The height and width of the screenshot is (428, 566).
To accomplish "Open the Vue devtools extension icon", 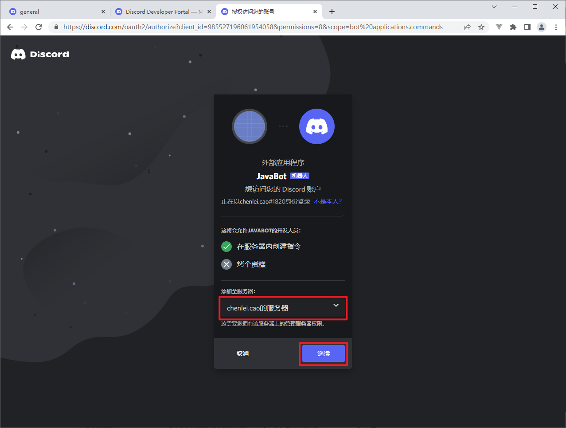I will coord(499,27).
